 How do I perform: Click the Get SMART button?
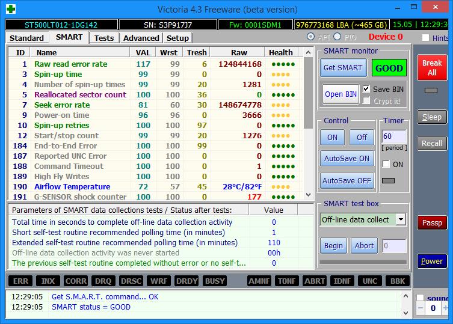(x=343, y=68)
